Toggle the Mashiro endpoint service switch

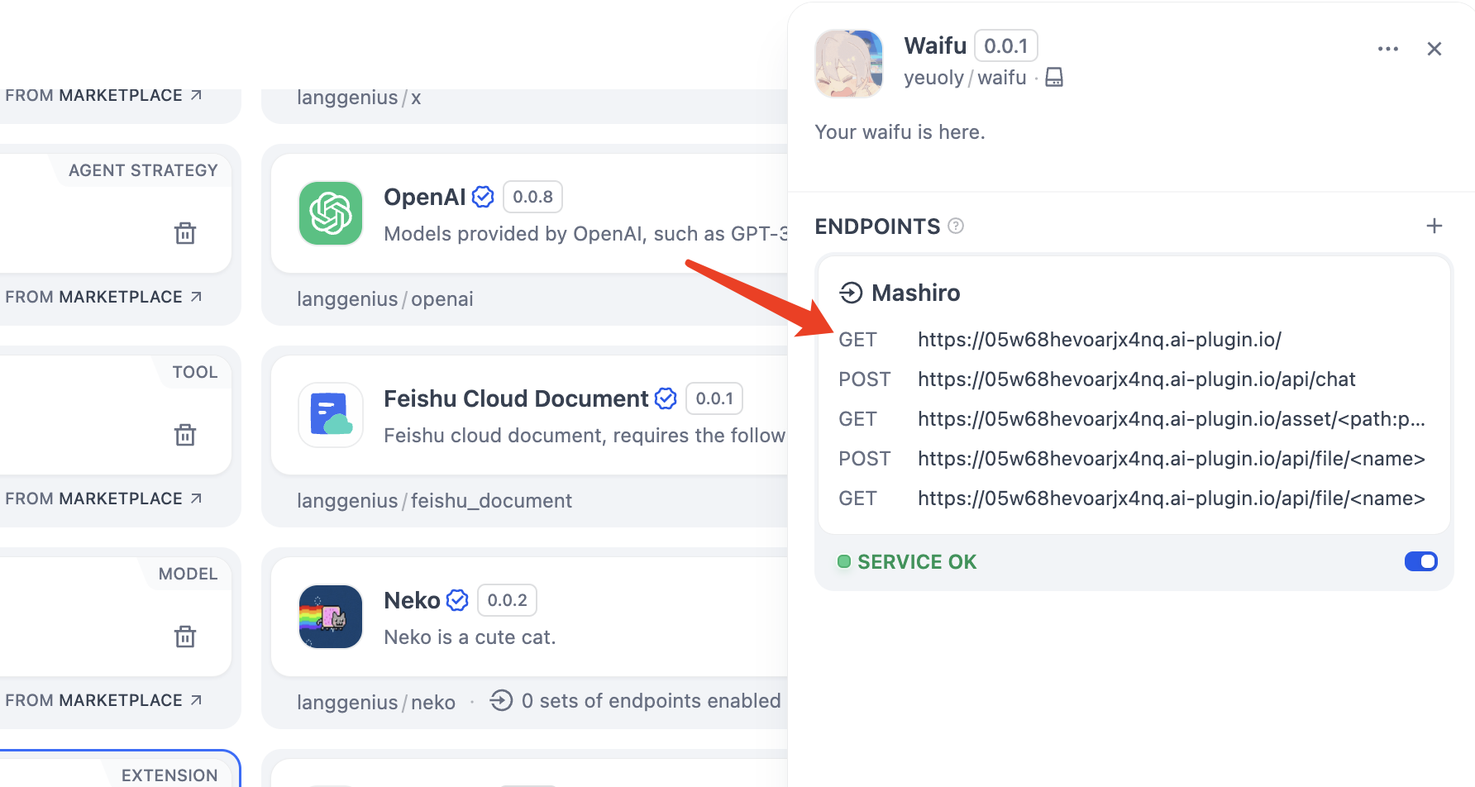point(1420,562)
